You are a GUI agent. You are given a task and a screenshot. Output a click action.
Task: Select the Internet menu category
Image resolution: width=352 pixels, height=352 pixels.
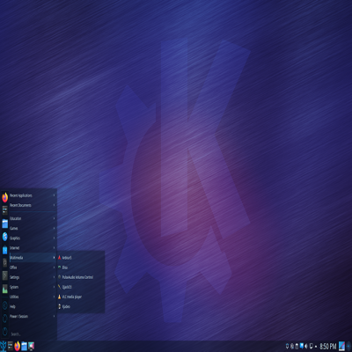33,248
